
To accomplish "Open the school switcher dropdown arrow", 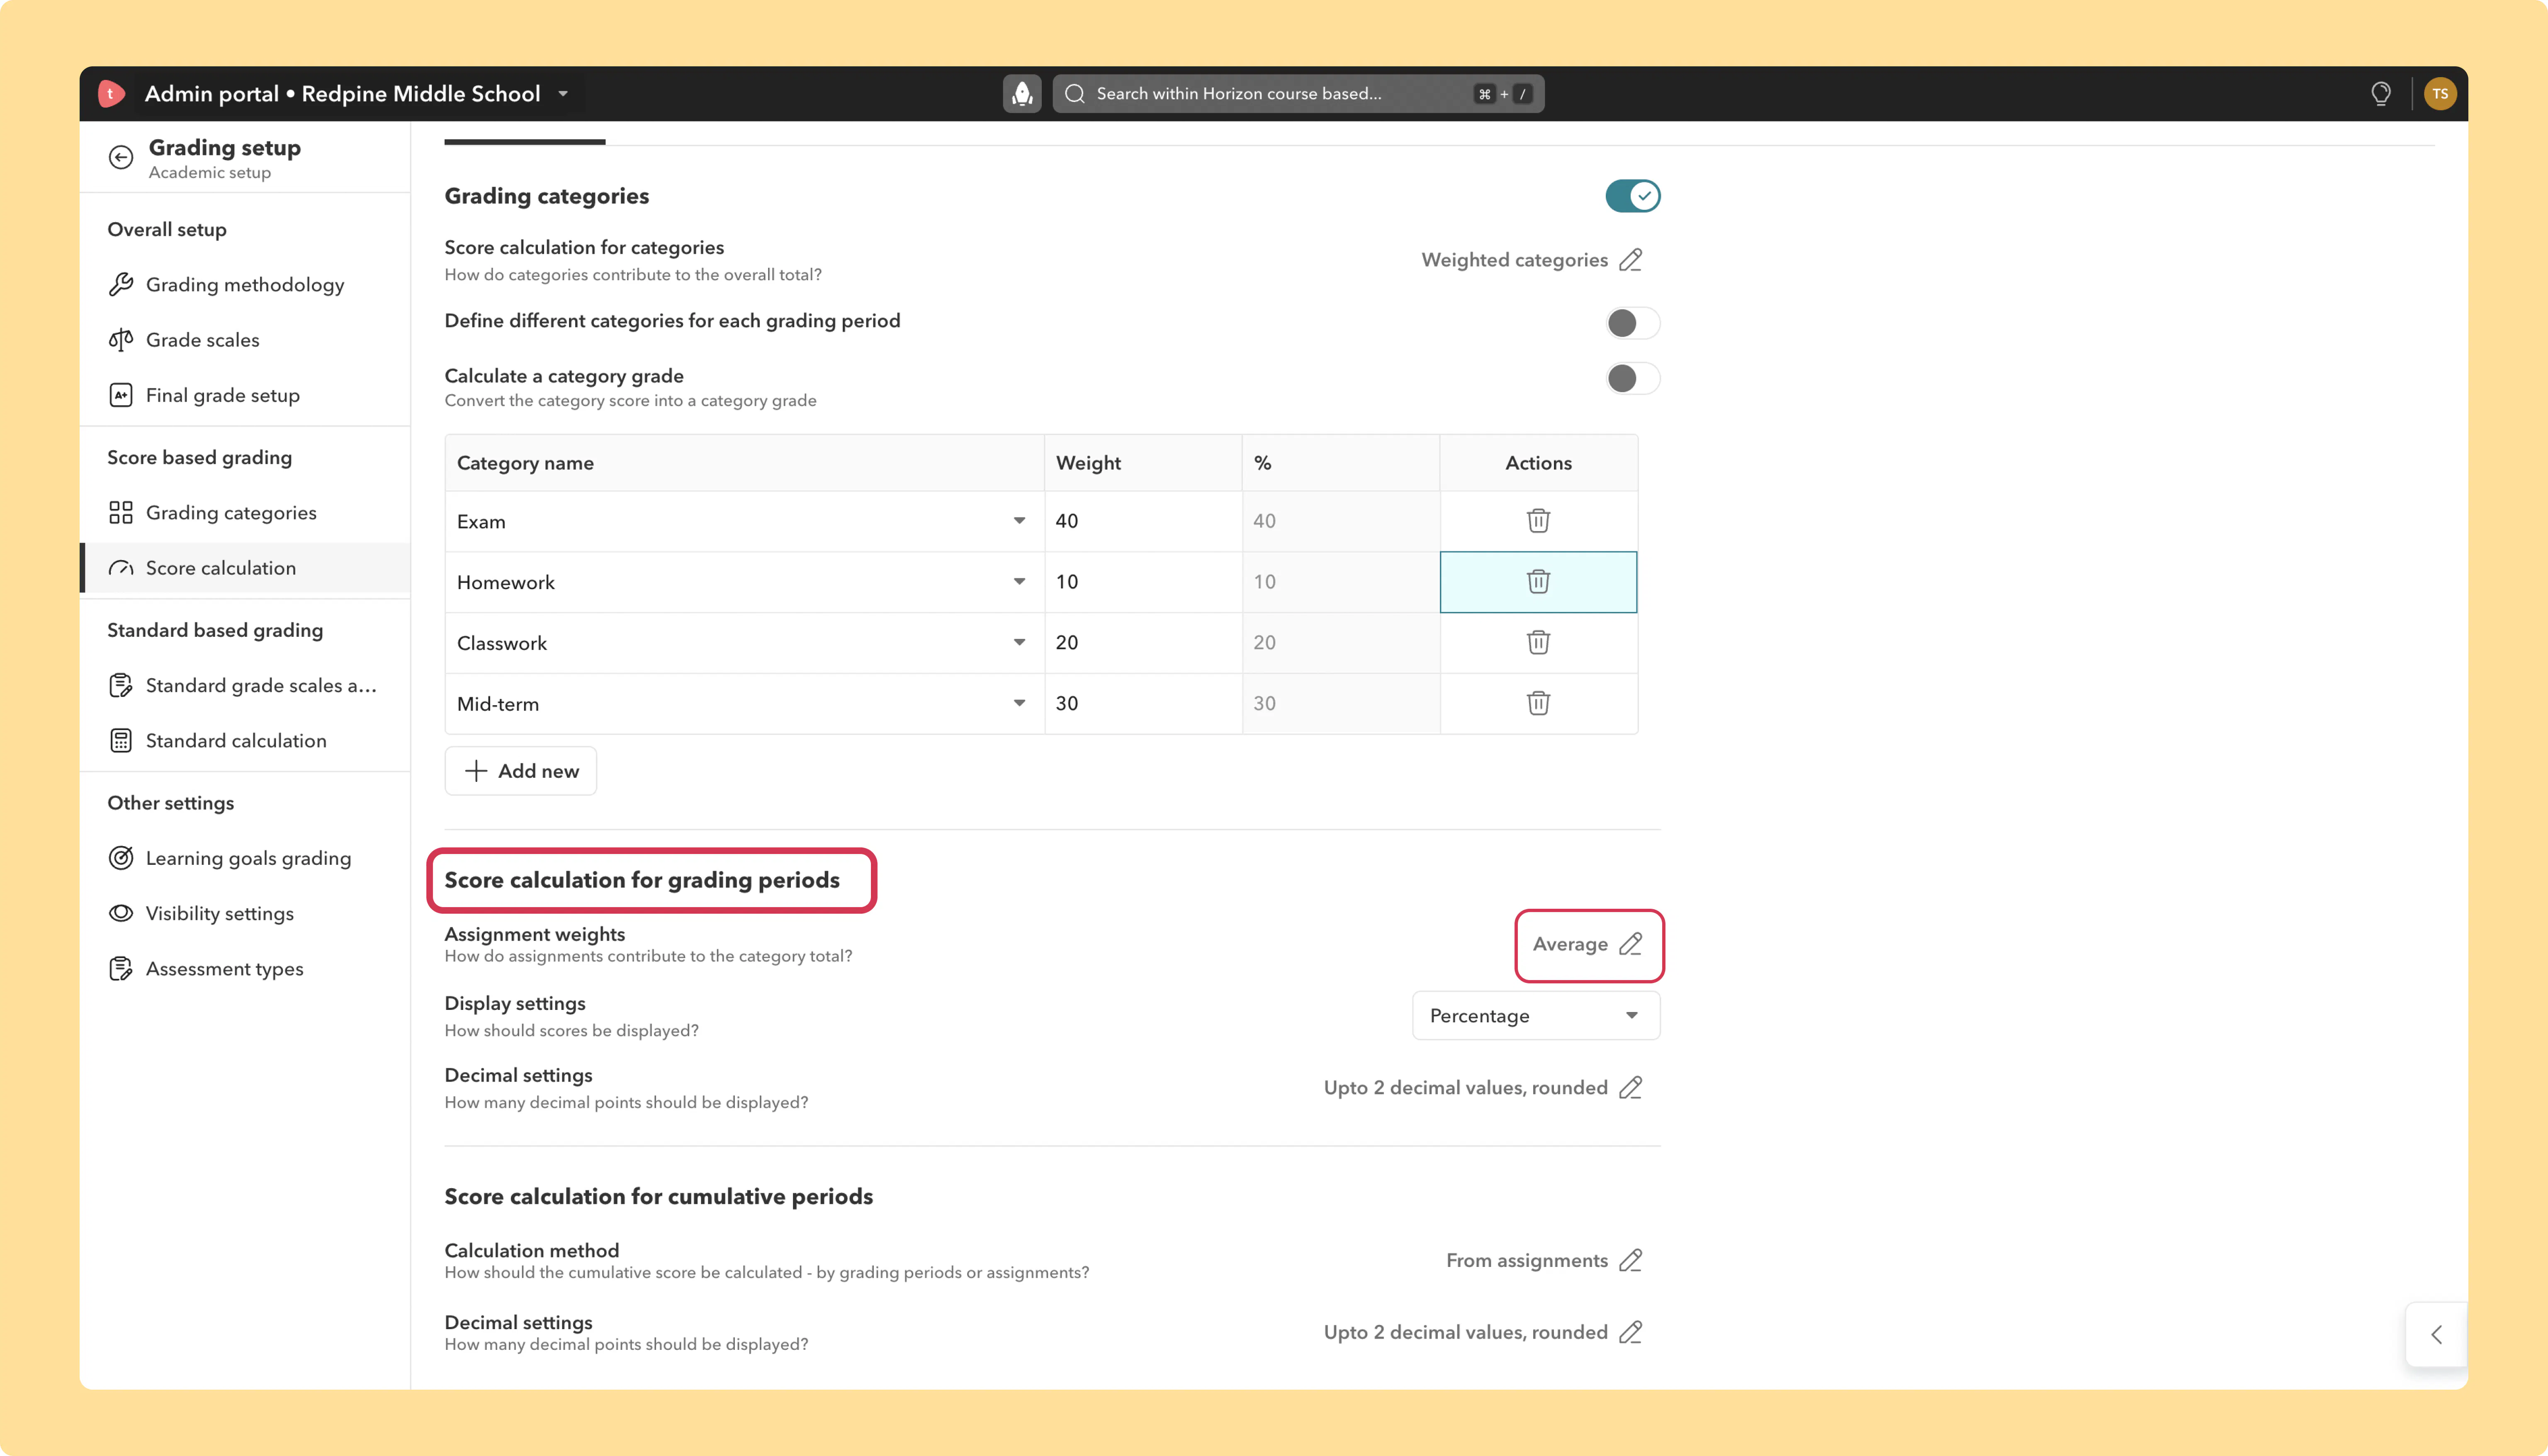I will (x=563, y=94).
